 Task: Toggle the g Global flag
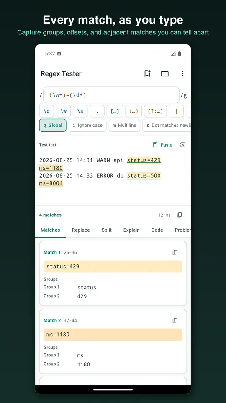point(53,126)
